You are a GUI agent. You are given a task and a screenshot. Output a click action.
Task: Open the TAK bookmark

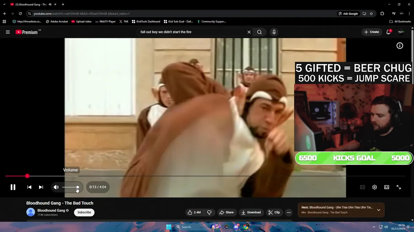(x=124, y=22)
